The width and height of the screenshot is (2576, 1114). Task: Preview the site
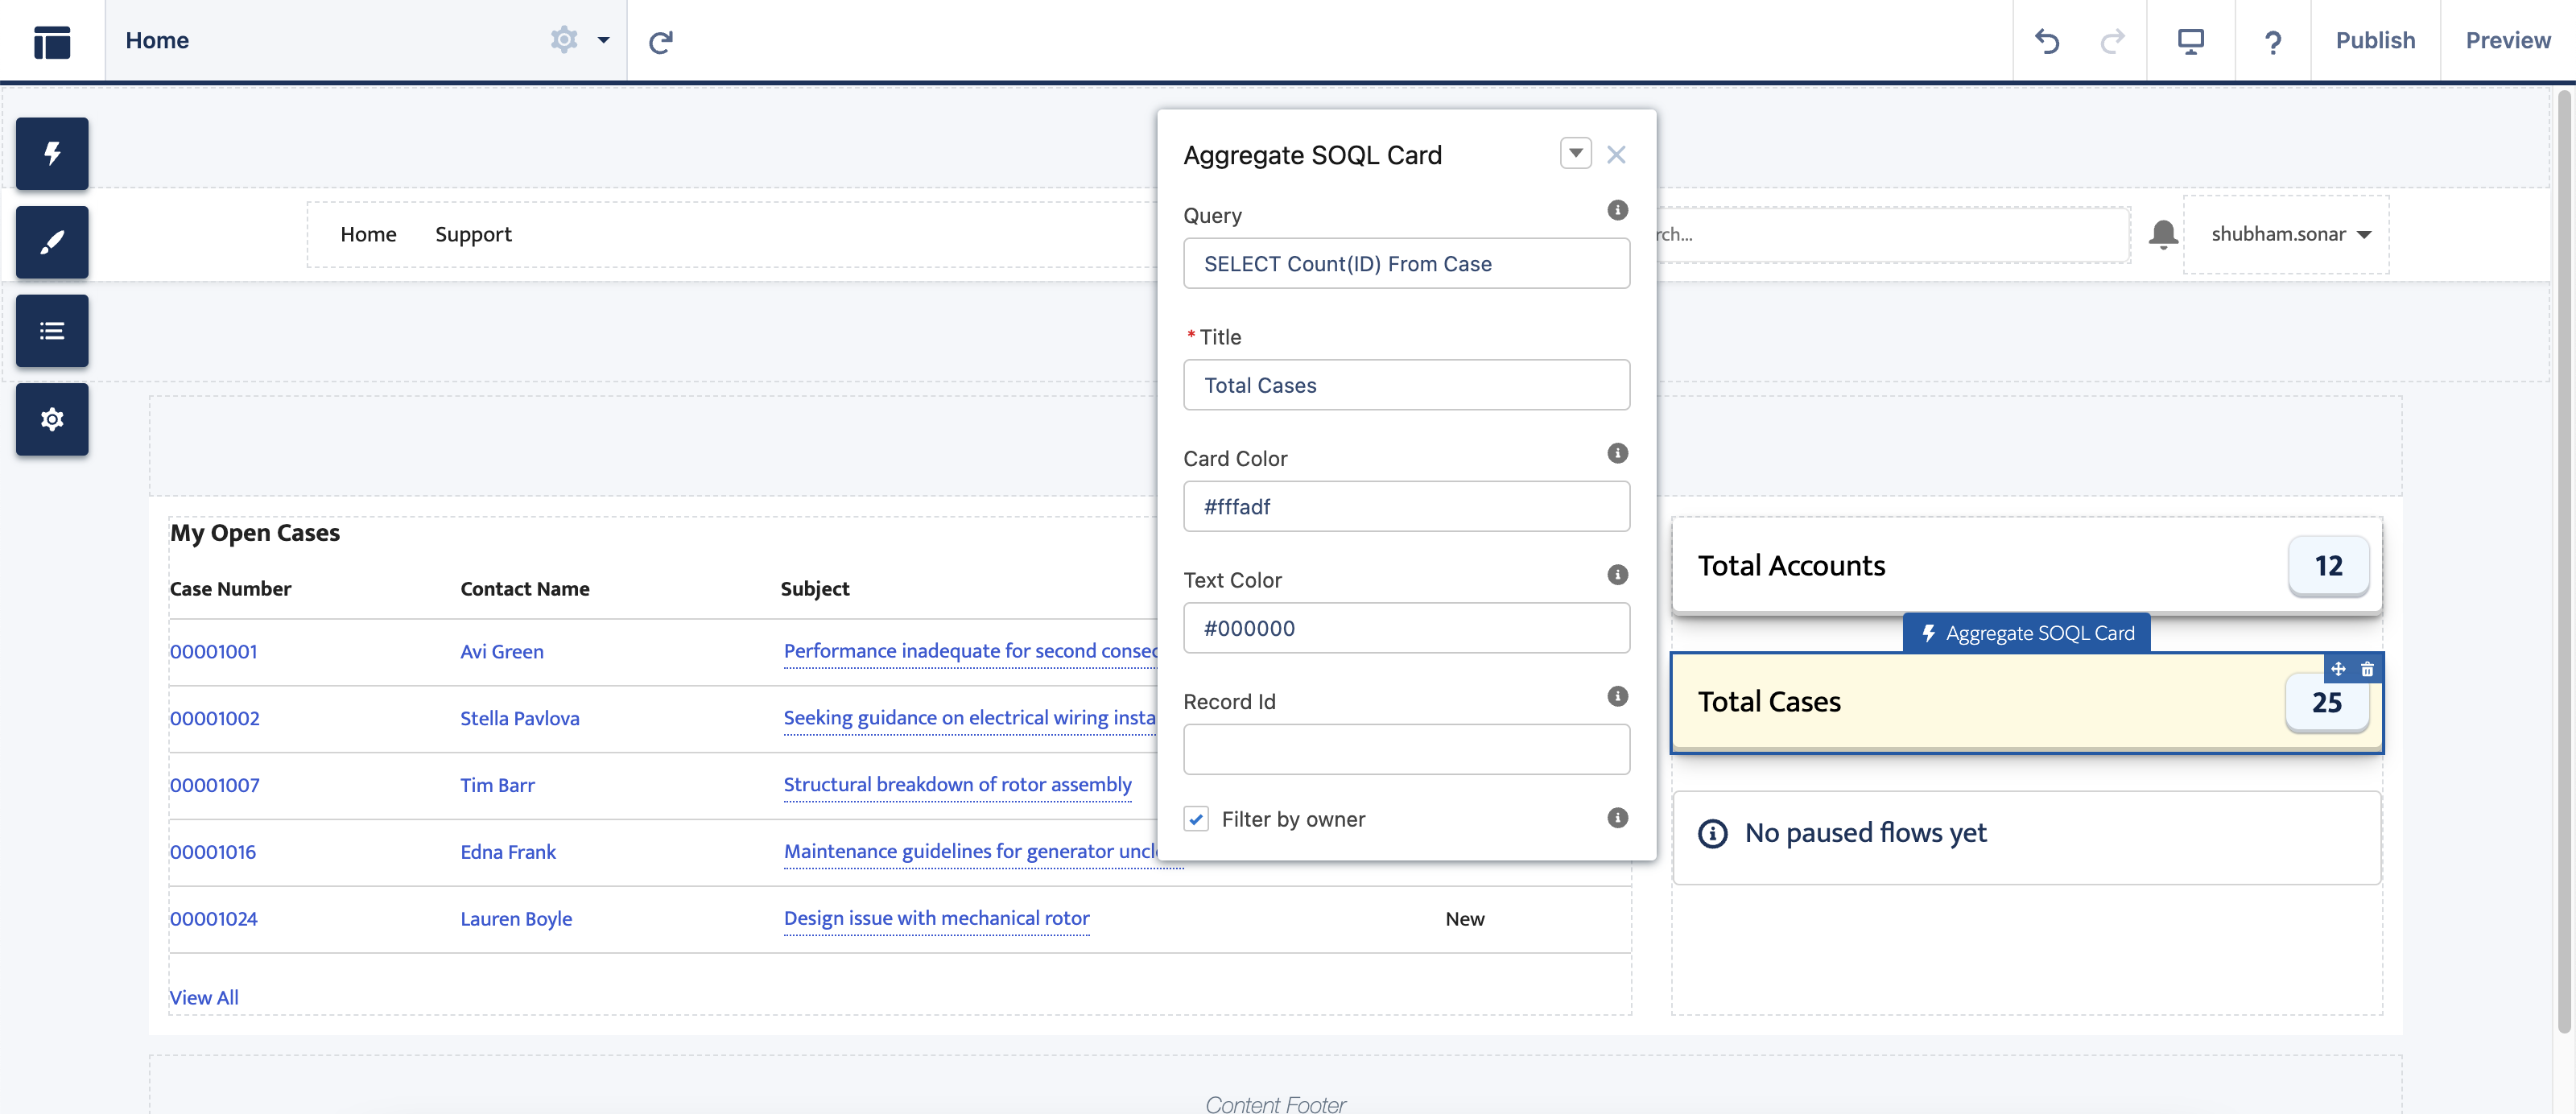pos(2507,40)
